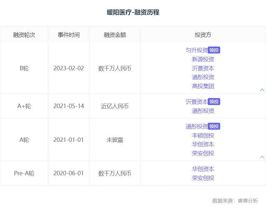Open 匀升投资 in the B轮 row
This screenshot has width=266, height=214.
[197, 50]
